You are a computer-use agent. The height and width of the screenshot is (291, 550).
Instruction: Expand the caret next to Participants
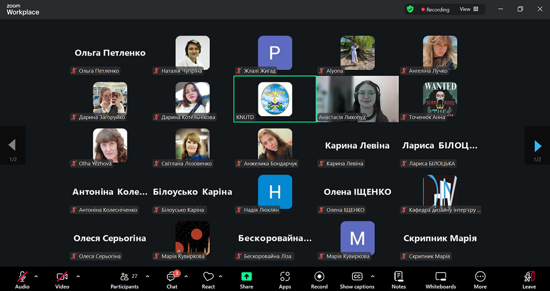pyautogui.click(x=148, y=276)
